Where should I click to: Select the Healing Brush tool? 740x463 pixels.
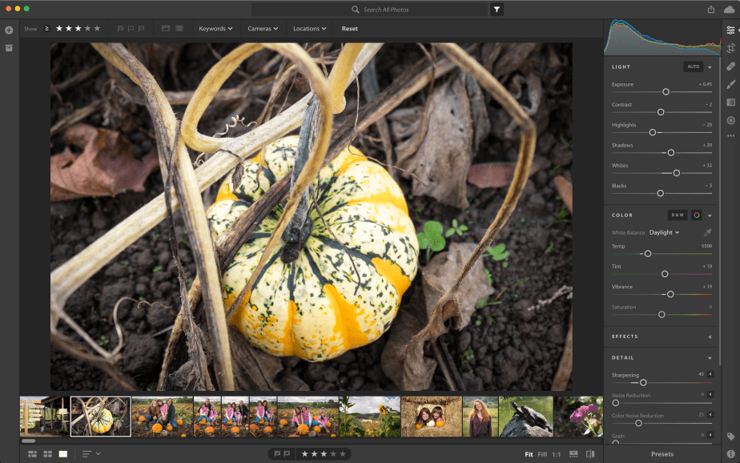coord(730,66)
